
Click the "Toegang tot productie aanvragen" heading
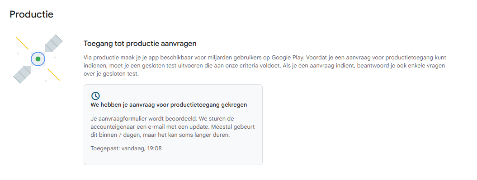coord(140,43)
